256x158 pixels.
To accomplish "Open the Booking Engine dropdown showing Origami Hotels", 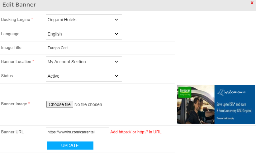I will 84,20.
